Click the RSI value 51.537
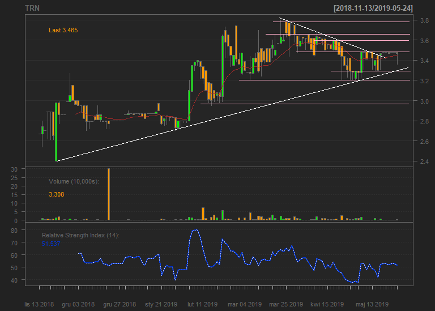 (51, 244)
